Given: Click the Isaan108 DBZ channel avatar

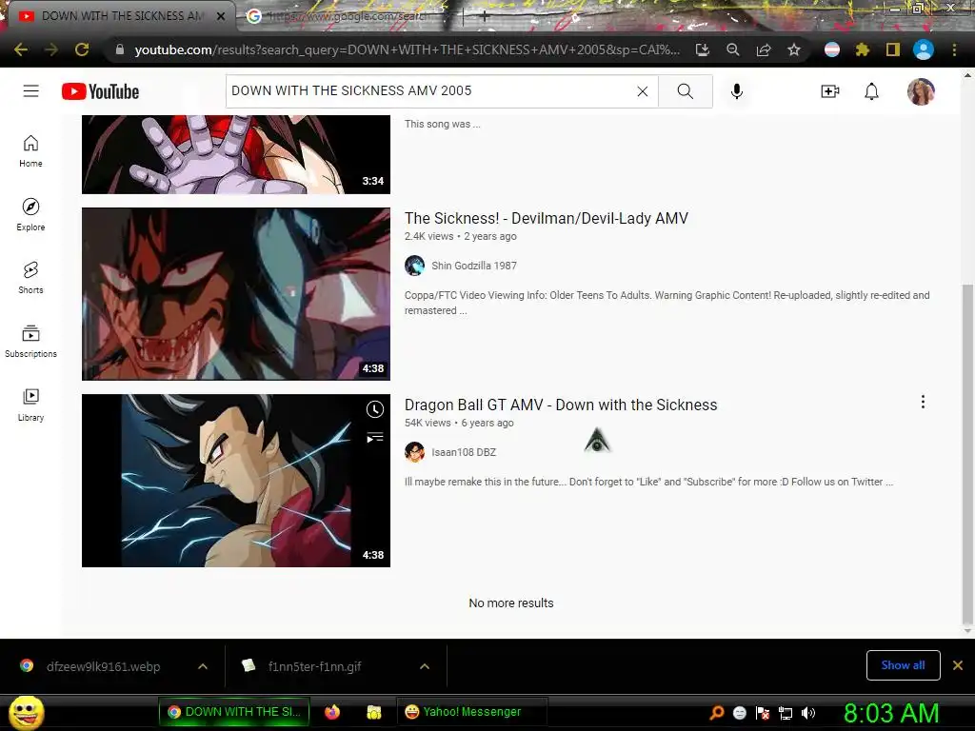Looking at the screenshot, I should [415, 452].
